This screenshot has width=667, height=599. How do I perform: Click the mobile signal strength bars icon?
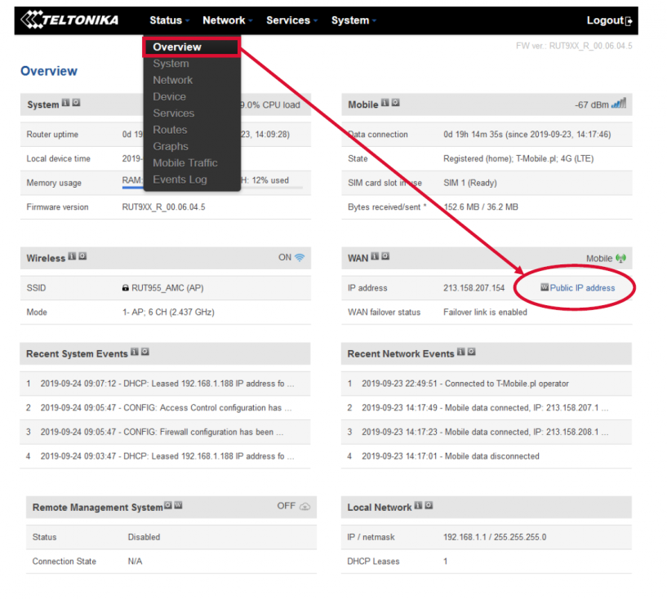tap(619, 104)
